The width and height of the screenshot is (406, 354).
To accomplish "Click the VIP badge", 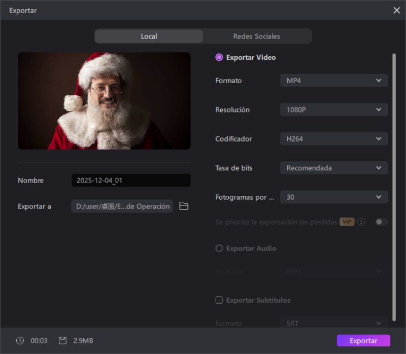I will 347,222.
